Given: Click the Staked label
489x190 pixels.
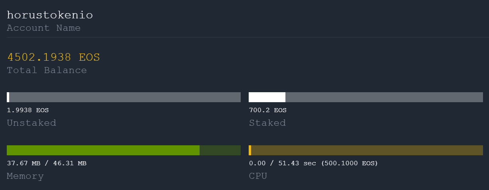Looking at the screenshot, I should coord(267,123).
